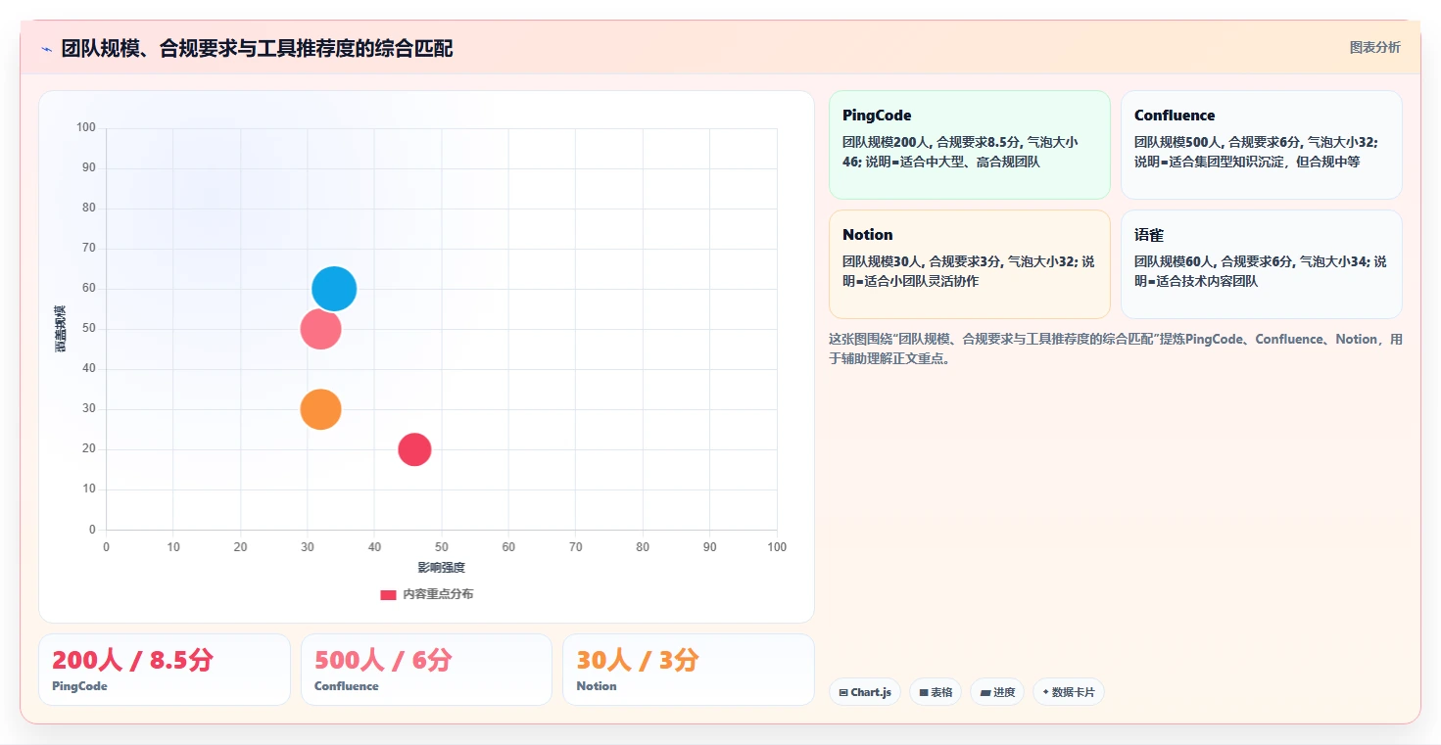The width and height of the screenshot is (1441, 745).
Task: Click the 影响强度 x-axis label
Action: point(441,568)
